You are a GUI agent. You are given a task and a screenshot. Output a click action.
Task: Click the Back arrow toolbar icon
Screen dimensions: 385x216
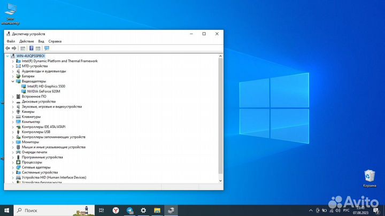(x=8, y=48)
